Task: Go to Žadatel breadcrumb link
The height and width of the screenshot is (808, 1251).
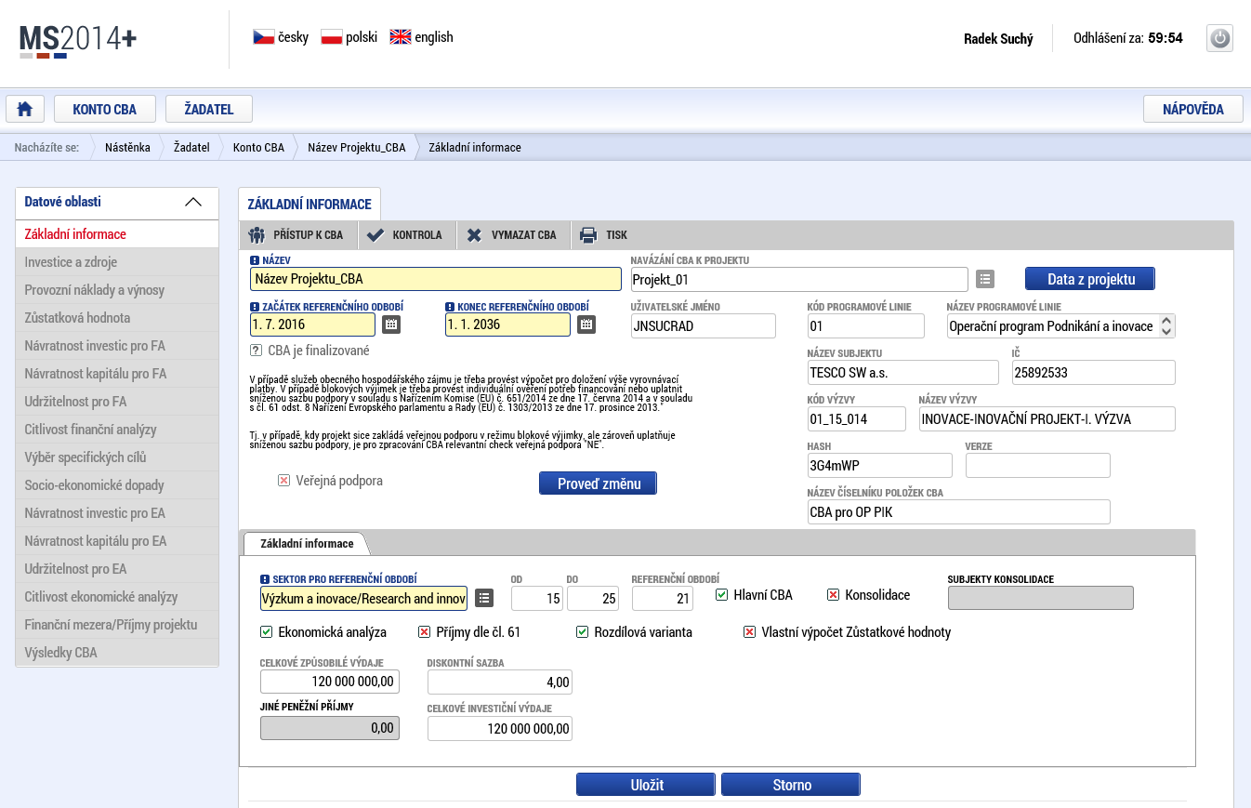Action: [191, 147]
